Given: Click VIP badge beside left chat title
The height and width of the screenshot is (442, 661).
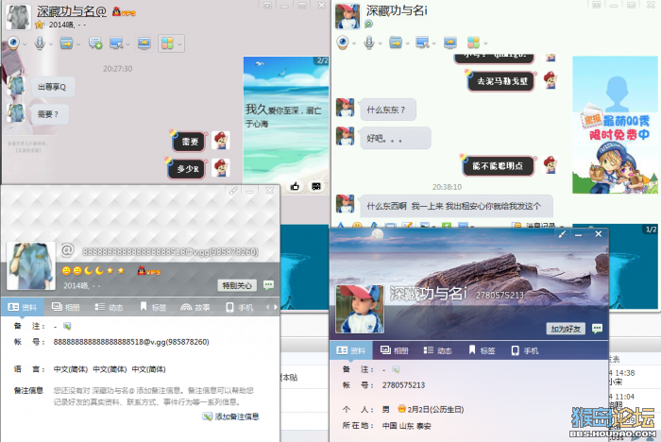Looking at the screenshot, I should click(124, 12).
